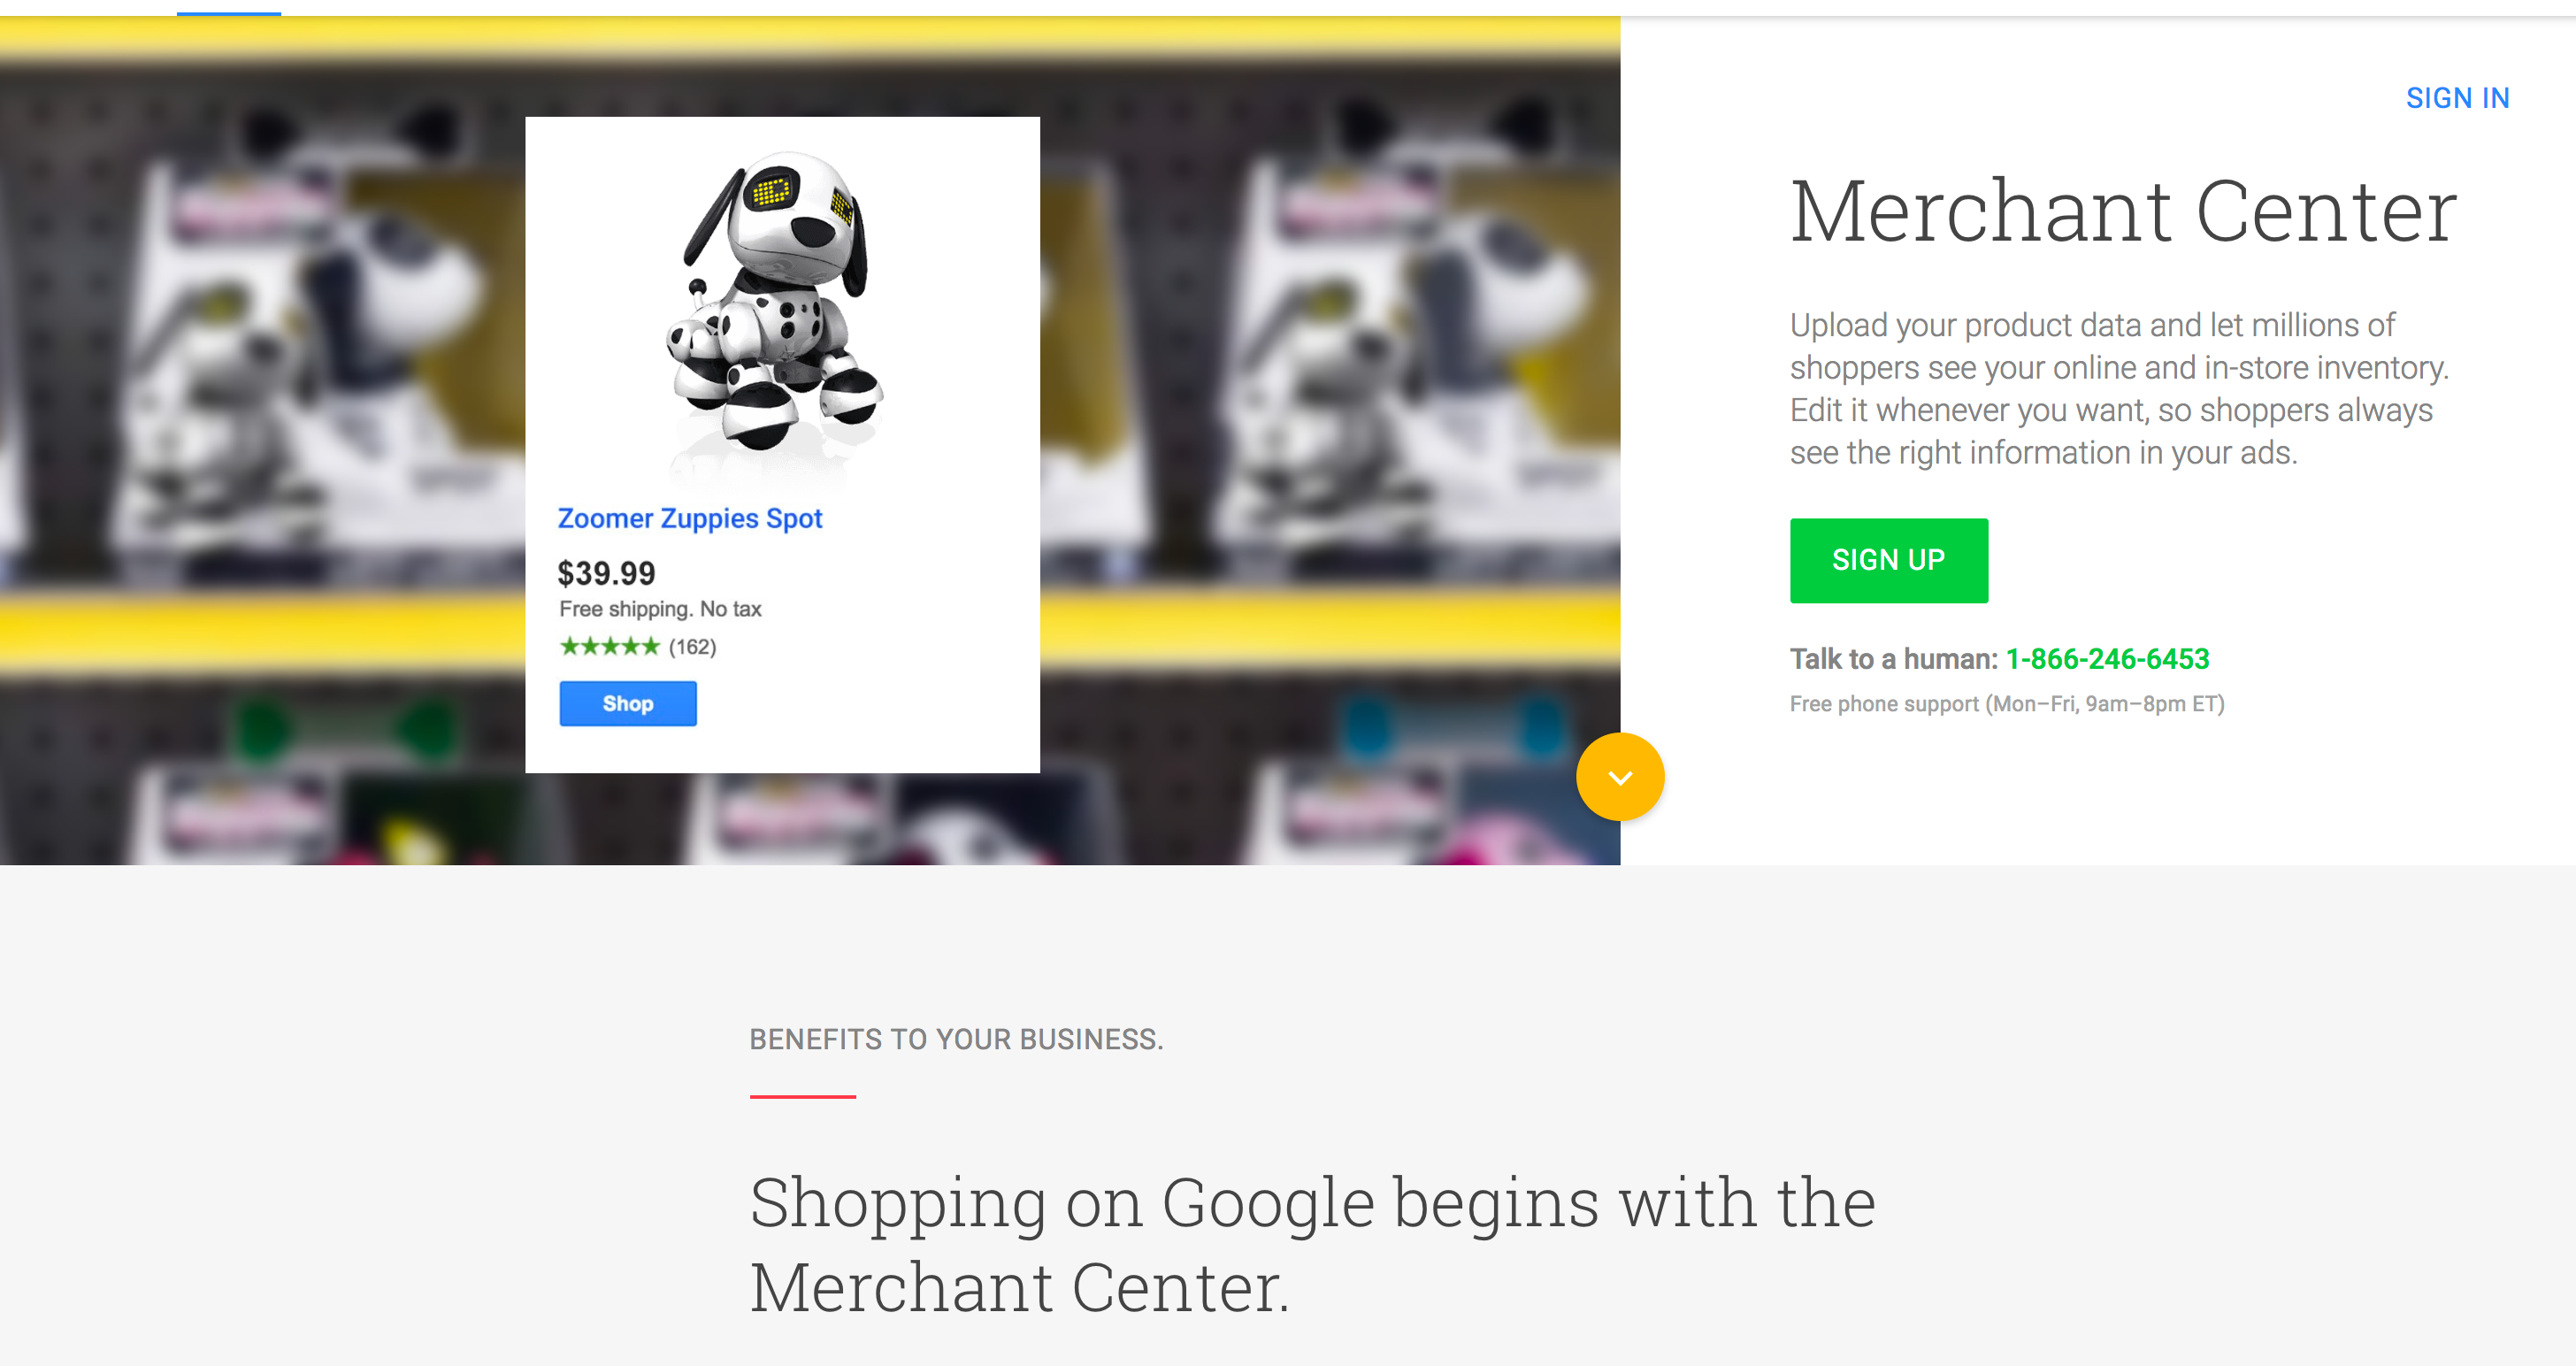
Task: Click the Free phone support hours text
Action: [2007, 704]
